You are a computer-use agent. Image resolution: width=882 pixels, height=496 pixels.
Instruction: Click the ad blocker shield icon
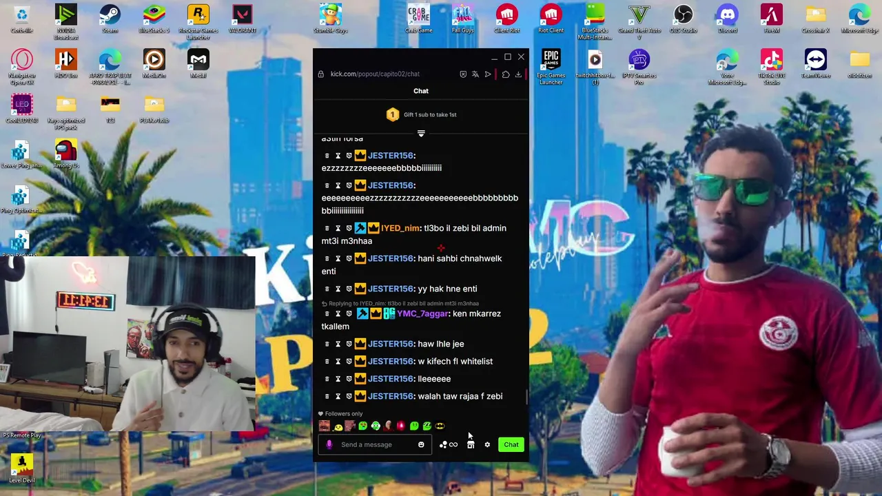coord(463,74)
